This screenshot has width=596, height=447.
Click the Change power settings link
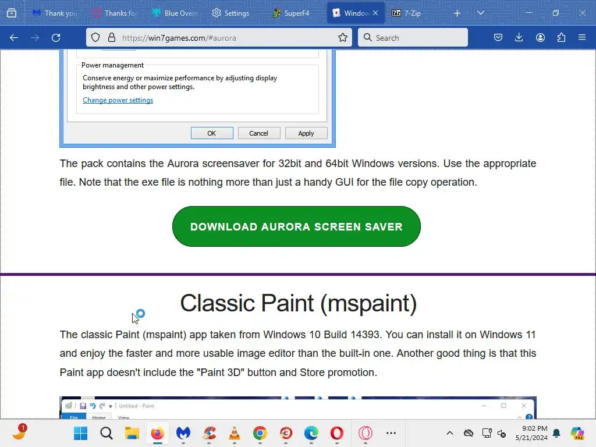pyautogui.click(x=118, y=100)
